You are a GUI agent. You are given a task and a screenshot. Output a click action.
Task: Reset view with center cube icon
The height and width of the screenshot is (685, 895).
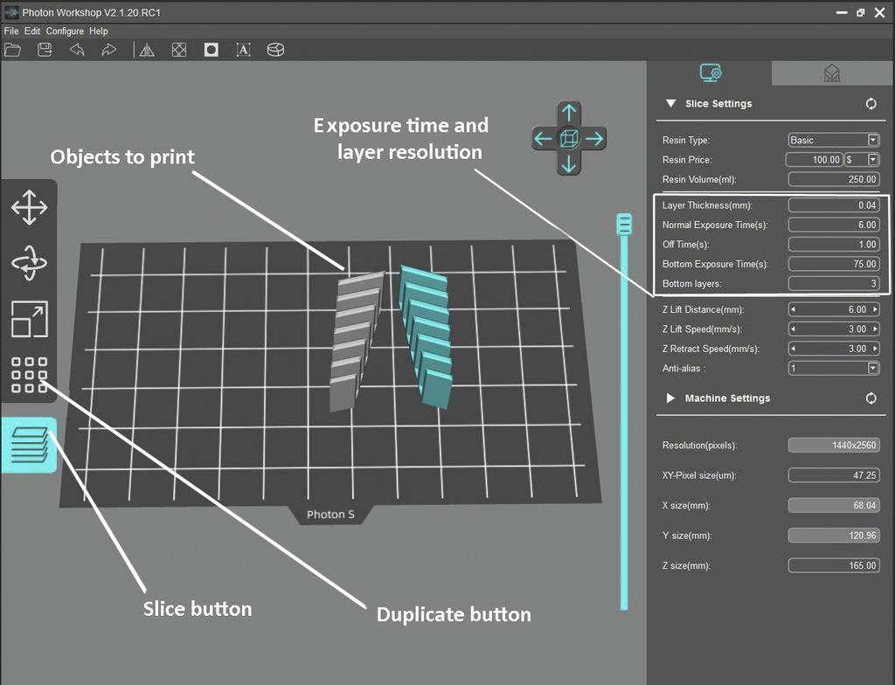tap(568, 138)
